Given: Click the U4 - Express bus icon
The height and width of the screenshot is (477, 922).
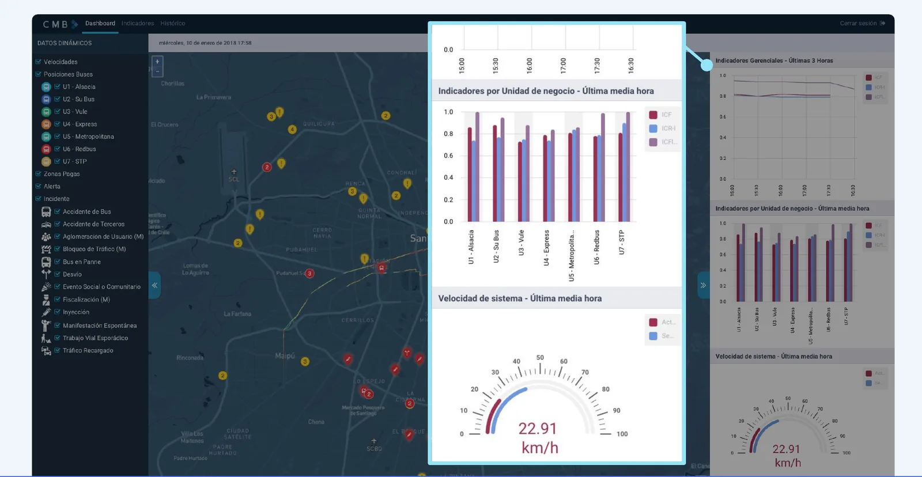Looking at the screenshot, I should (46, 124).
